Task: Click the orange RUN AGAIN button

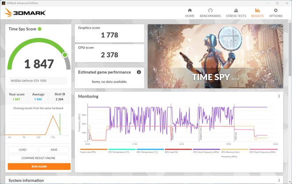Action: coord(39,166)
